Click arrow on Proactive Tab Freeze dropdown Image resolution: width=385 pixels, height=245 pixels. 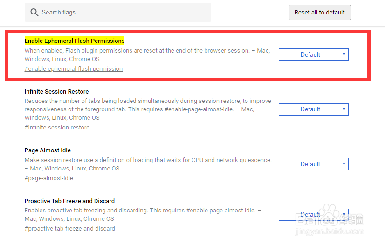pyautogui.click(x=344, y=215)
